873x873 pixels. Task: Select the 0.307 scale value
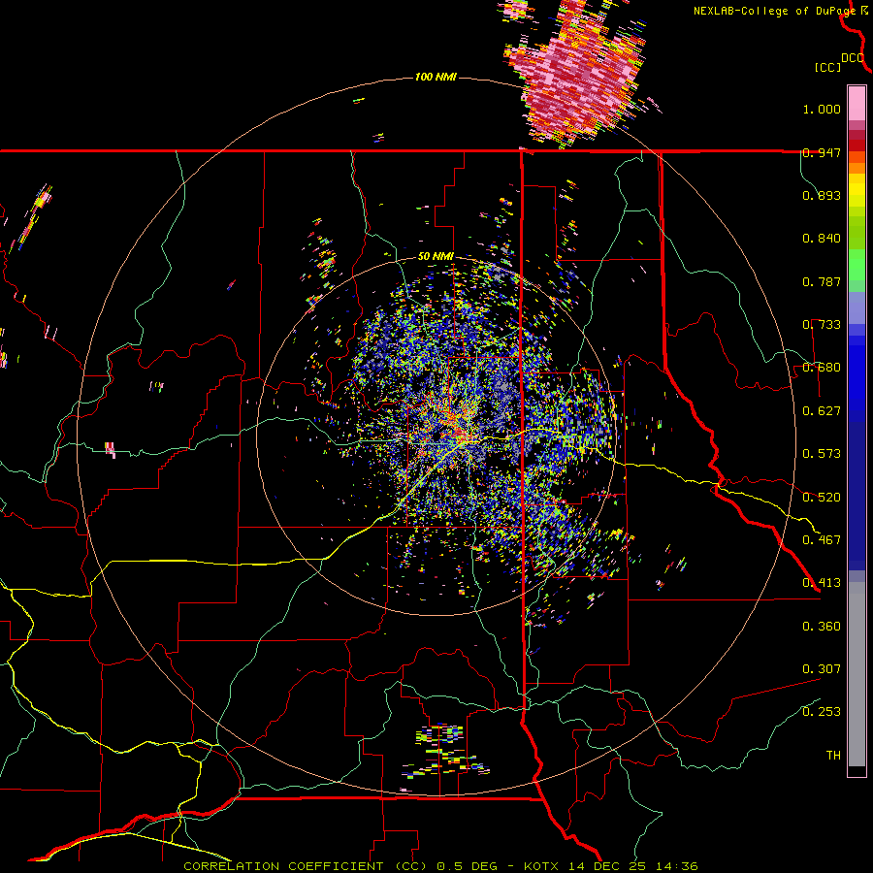tap(822, 669)
